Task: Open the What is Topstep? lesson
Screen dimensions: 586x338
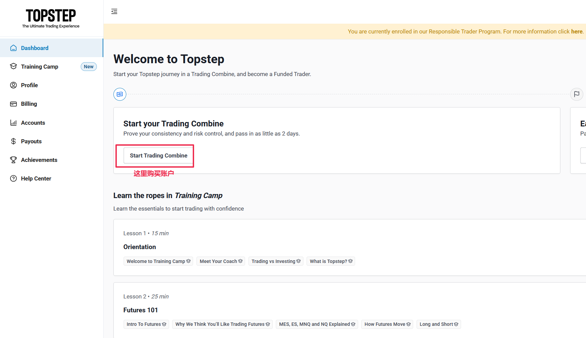Action: [x=331, y=261]
